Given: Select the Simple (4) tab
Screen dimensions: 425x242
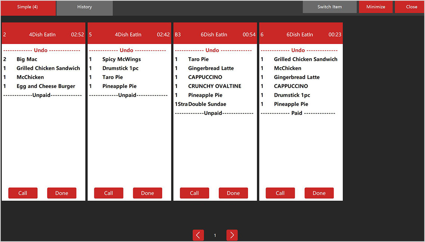Looking at the screenshot, I should 28,7.
